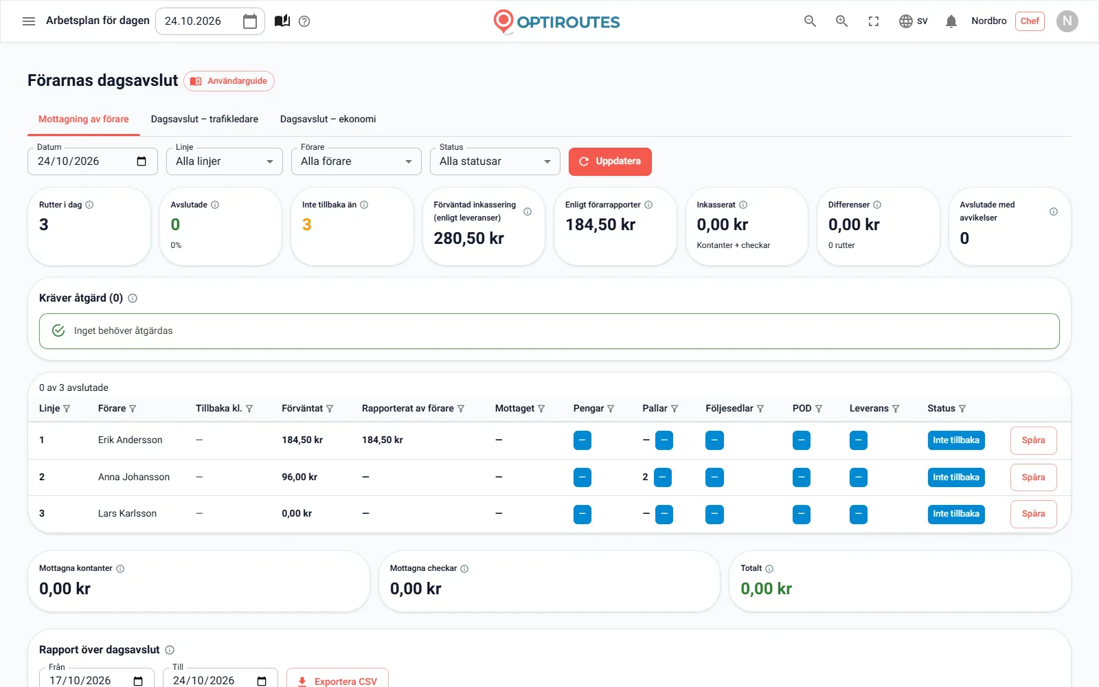1099x687 pixels.
Task: Open the Användarguide link
Action: (229, 81)
